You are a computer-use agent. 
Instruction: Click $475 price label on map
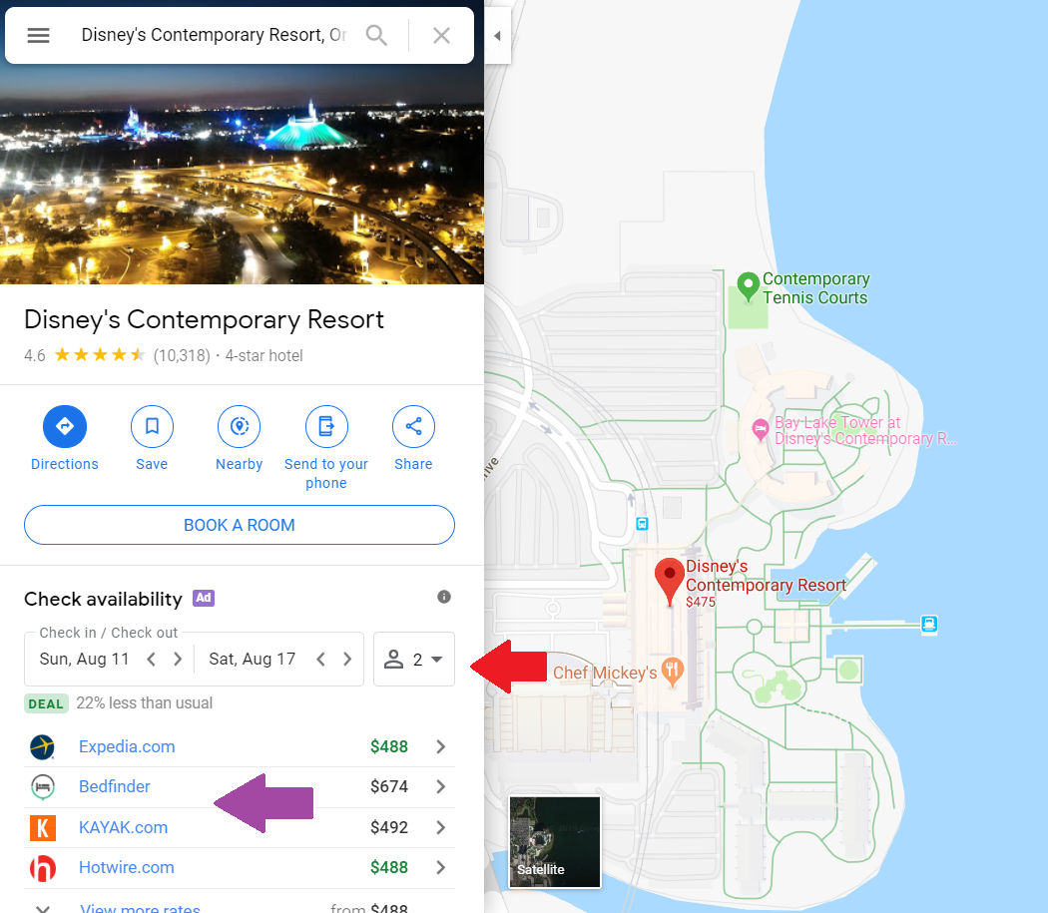[x=701, y=602]
